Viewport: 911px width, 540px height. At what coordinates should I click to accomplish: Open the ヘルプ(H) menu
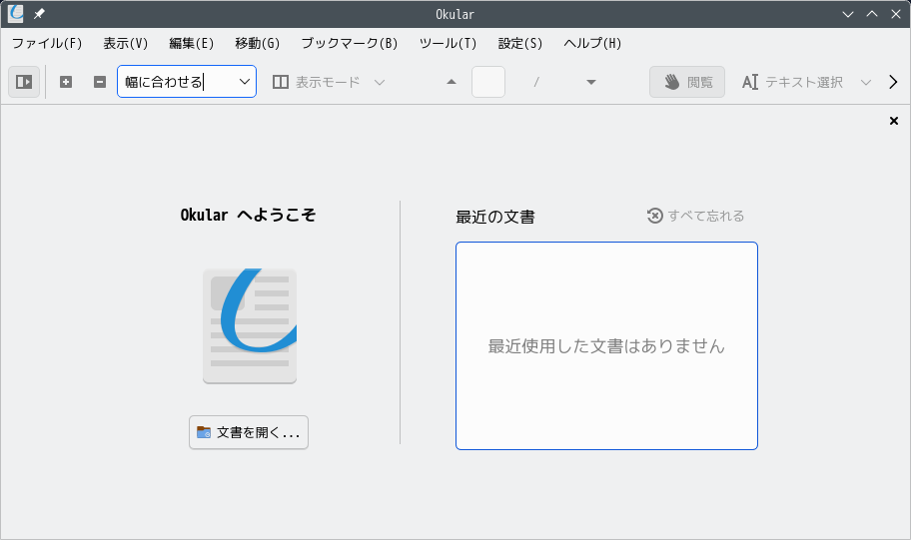592,44
